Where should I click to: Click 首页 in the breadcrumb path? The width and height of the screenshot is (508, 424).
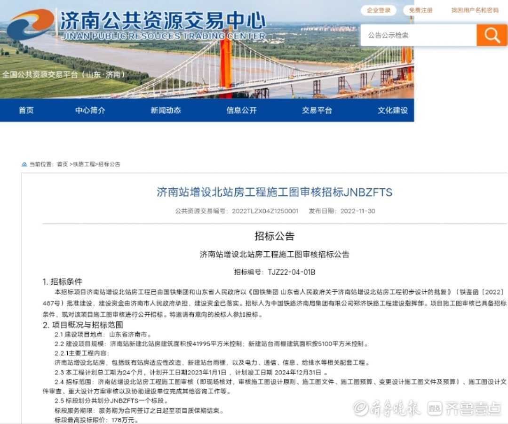coord(63,164)
